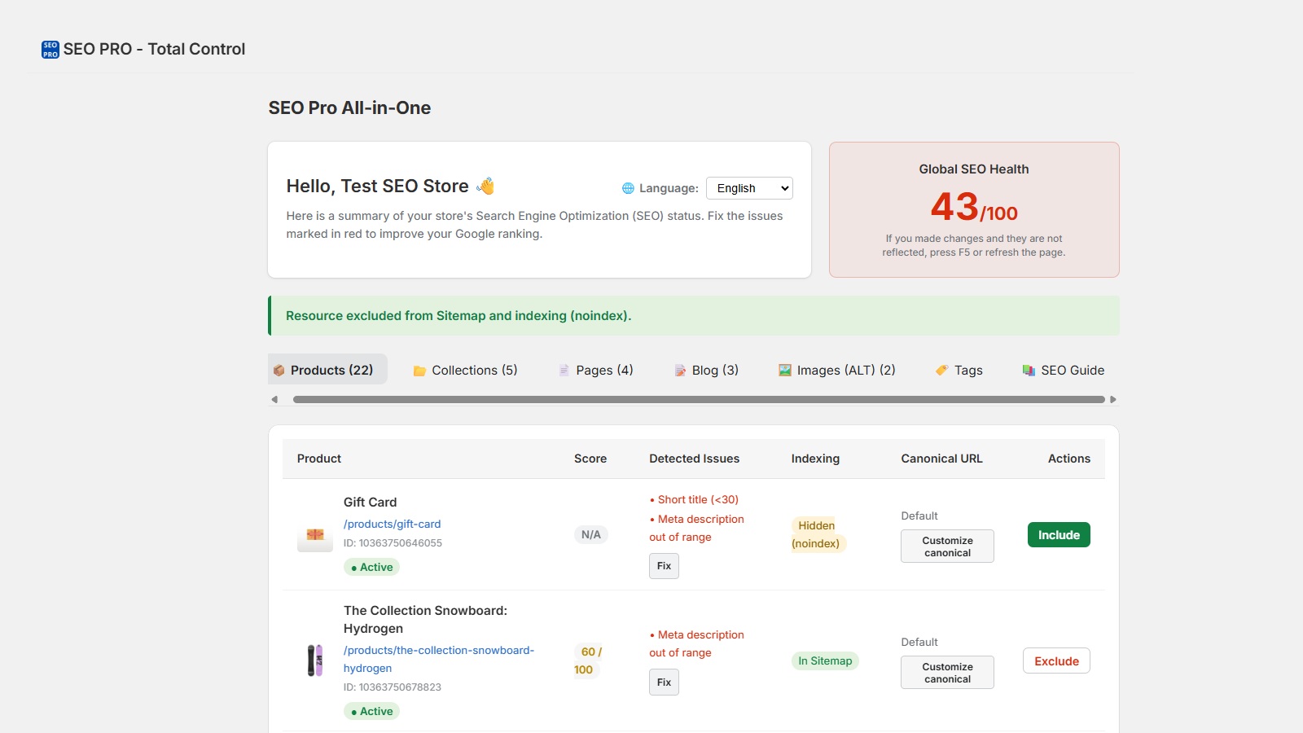Click the Hydrogen snowboard product thumbnail

[315, 661]
